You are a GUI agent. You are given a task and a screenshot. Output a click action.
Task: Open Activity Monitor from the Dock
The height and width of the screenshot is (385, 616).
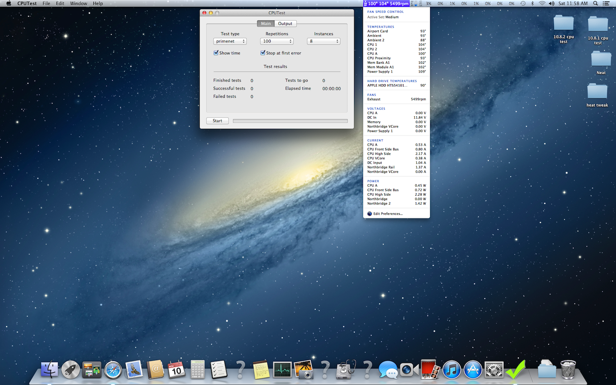pos(282,369)
